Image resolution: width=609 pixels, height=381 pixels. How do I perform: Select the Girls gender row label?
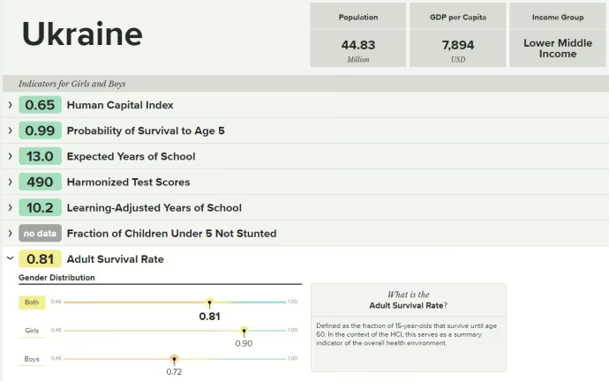click(x=32, y=331)
